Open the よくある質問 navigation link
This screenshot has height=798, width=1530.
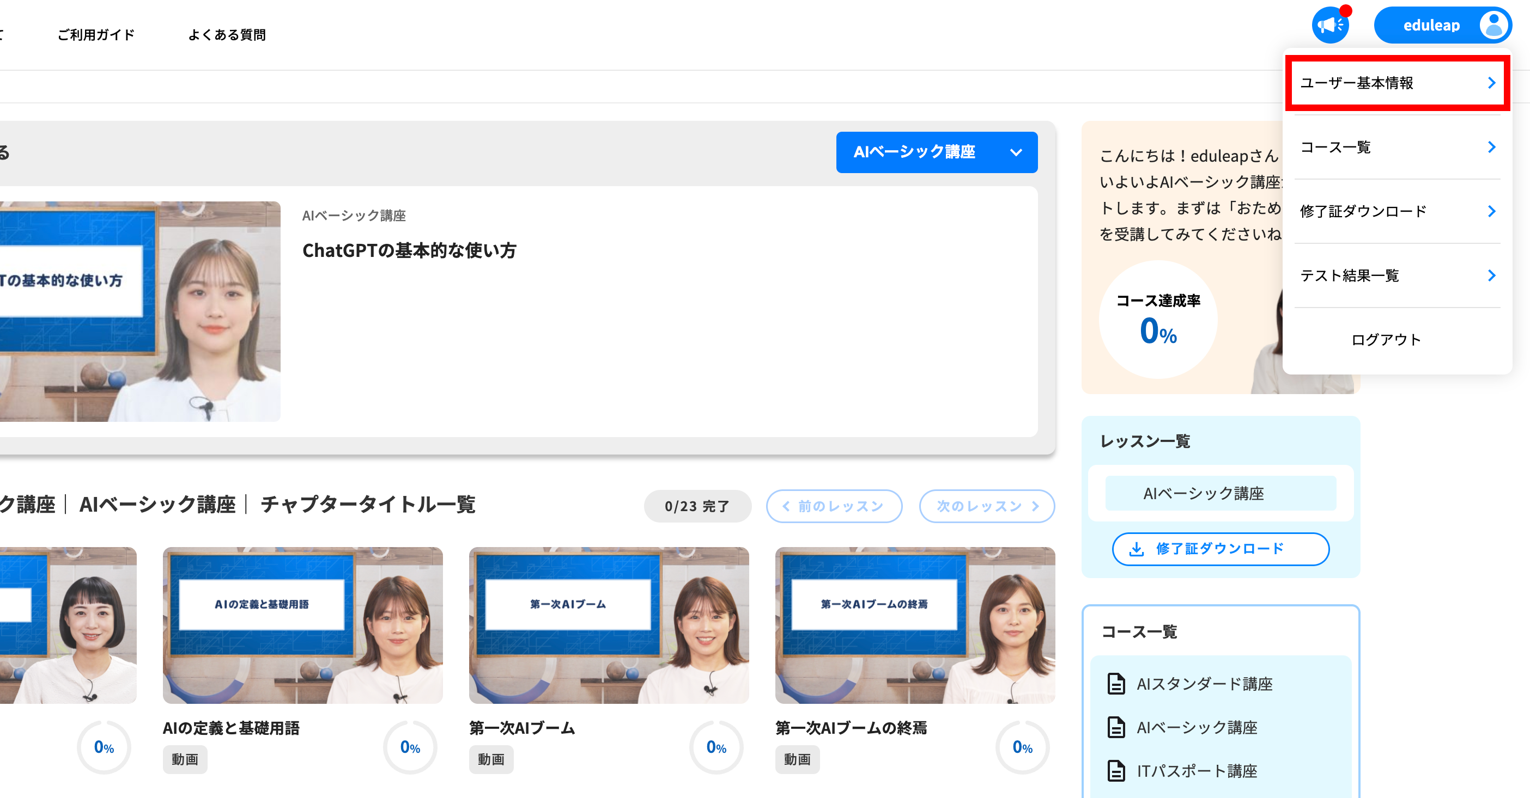pyautogui.click(x=227, y=35)
